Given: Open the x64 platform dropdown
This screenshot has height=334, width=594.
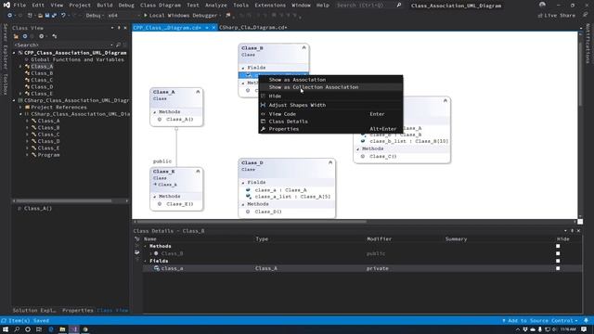Looking at the screenshot, I should pyautogui.click(x=123, y=16).
